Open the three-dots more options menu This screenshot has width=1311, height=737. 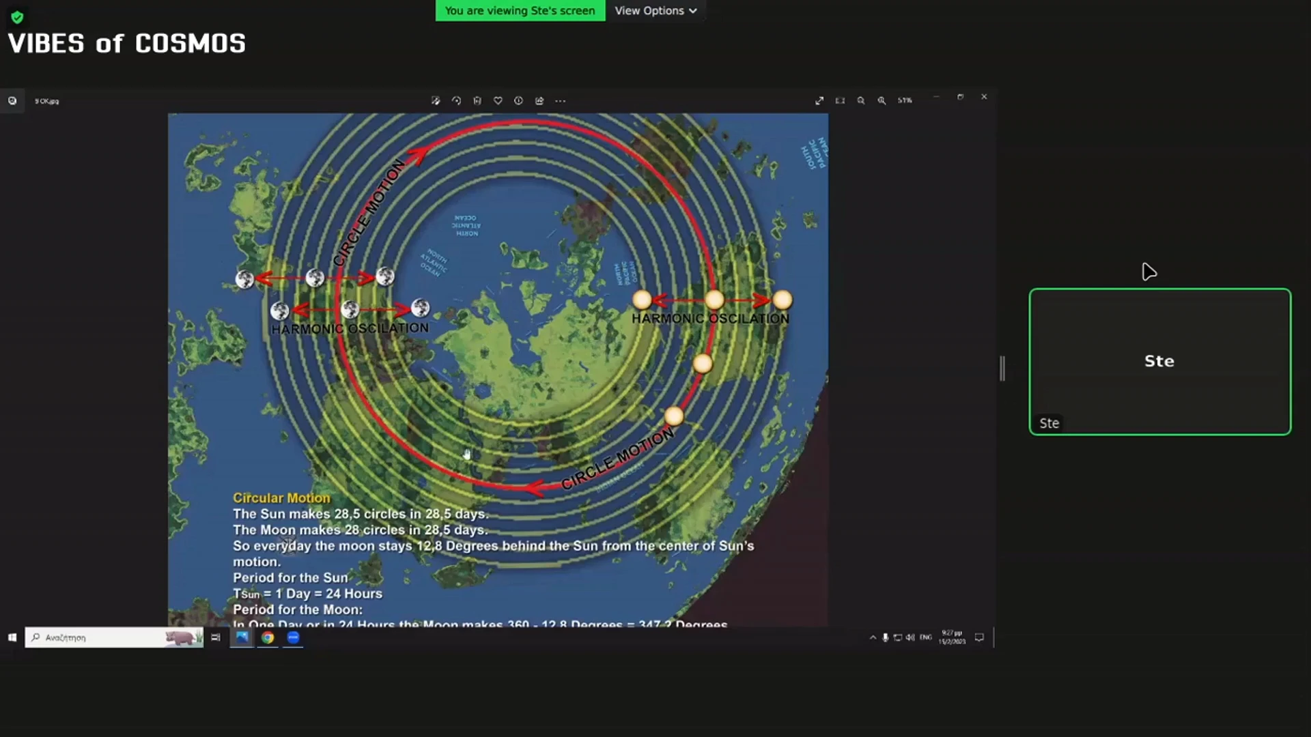click(x=561, y=101)
